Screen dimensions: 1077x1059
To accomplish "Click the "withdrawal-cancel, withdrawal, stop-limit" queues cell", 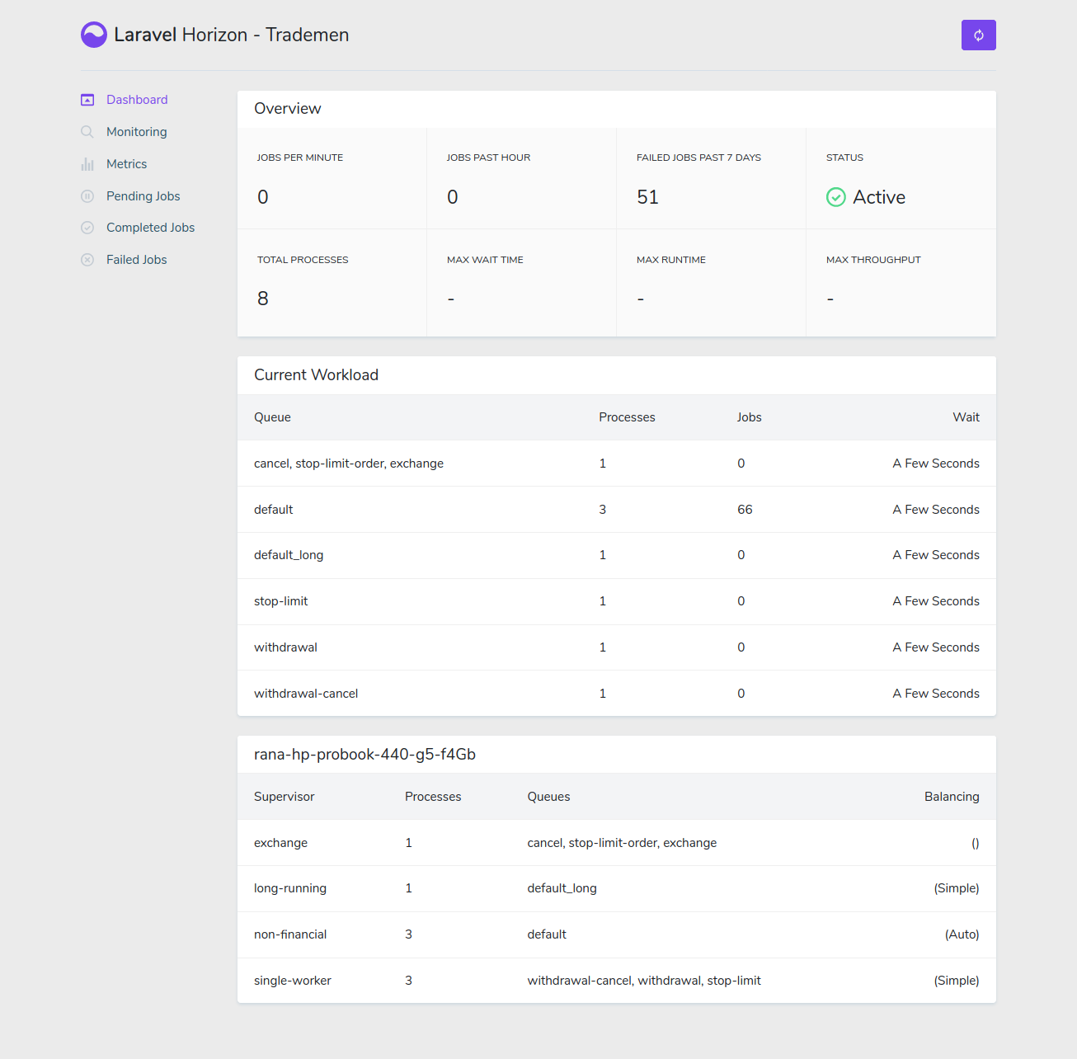I will [x=644, y=981].
